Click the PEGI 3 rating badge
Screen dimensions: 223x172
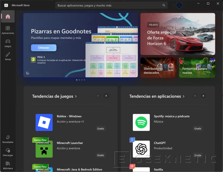(33, 60)
